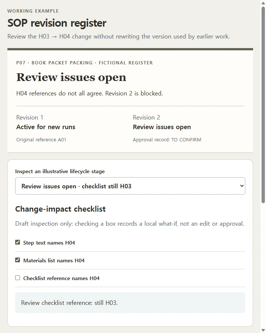
Task: Click 'Review checklist reference: still H03.' note
Action: [69, 303]
